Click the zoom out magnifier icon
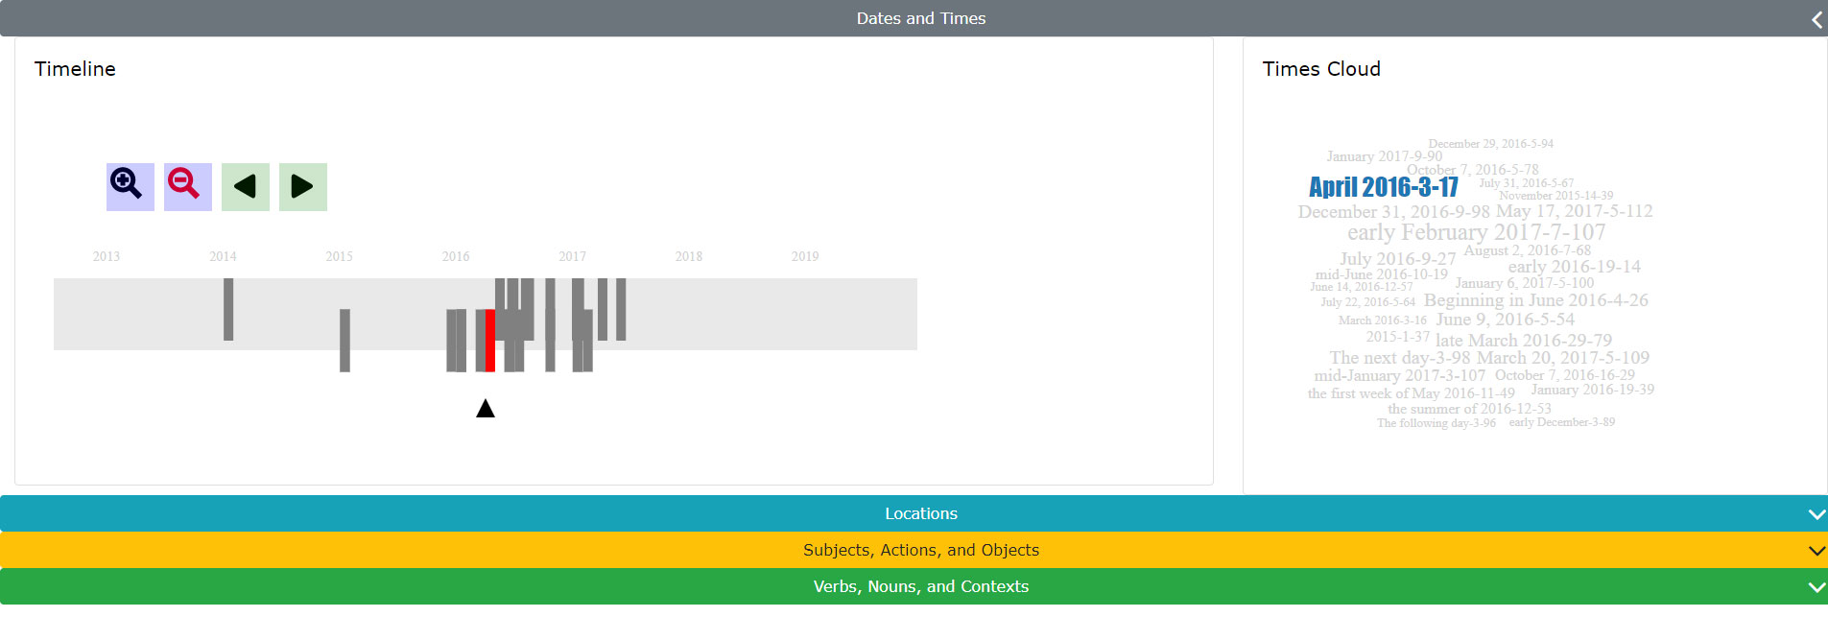The image size is (1828, 617). (x=187, y=186)
